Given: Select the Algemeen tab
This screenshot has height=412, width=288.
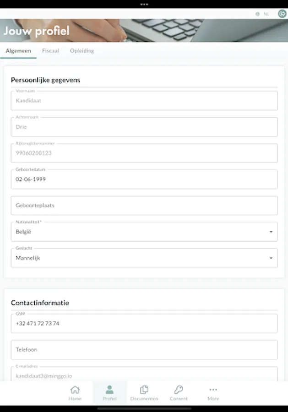Looking at the screenshot, I should click(x=18, y=51).
